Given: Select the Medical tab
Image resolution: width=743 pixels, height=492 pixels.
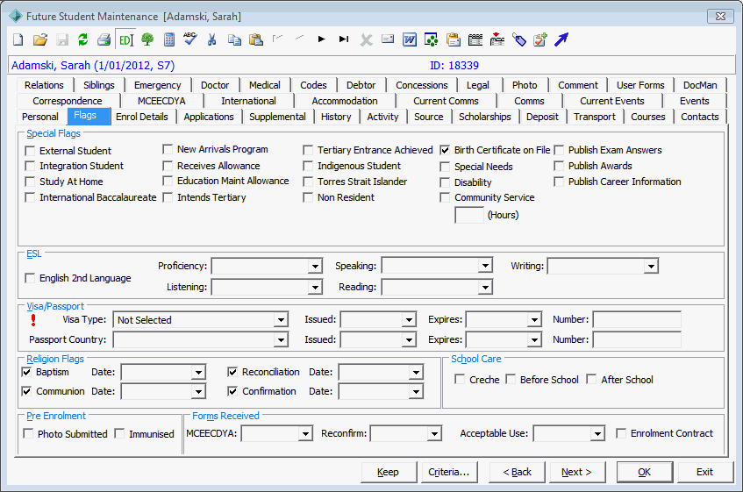Looking at the screenshot, I should (264, 85).
